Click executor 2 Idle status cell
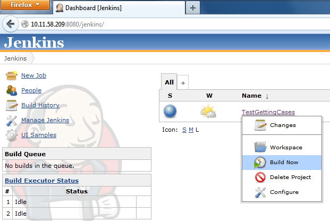The image size is (330, 221). pyautogui.click(x=74, y=214)
